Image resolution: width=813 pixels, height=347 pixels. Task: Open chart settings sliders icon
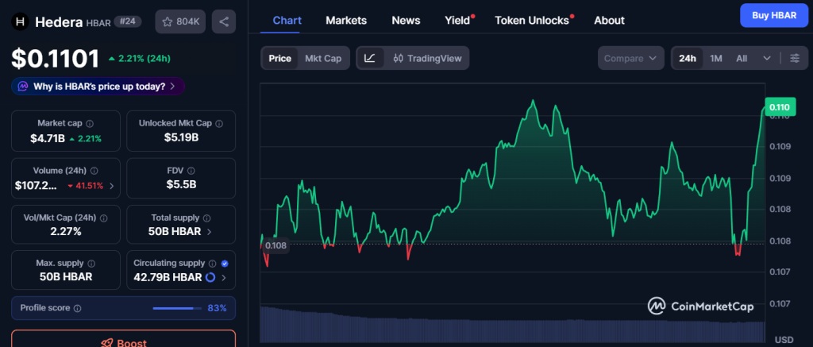(795, 58)
